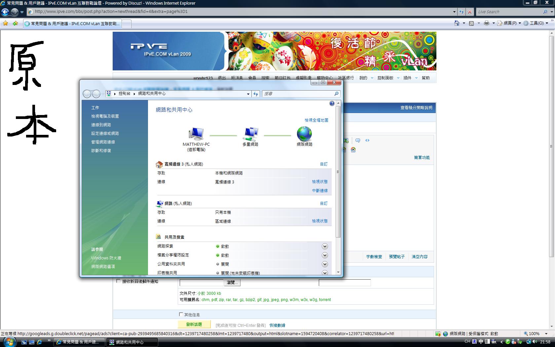Click 自訂 for 寬頻連線 3
This screenshot has width=555, height=347.
(324, 164)
